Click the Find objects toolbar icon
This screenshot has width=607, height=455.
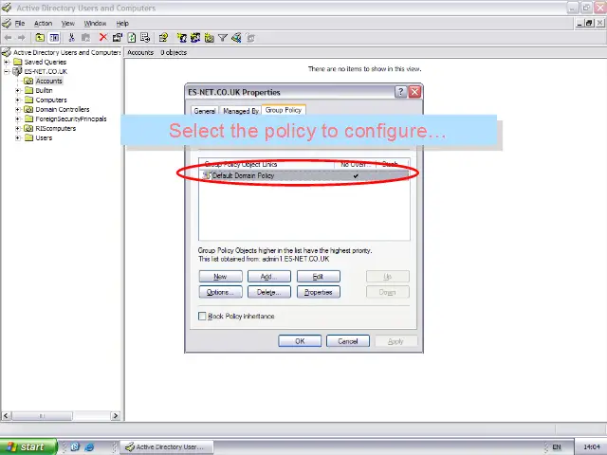(x=236, y=38)
